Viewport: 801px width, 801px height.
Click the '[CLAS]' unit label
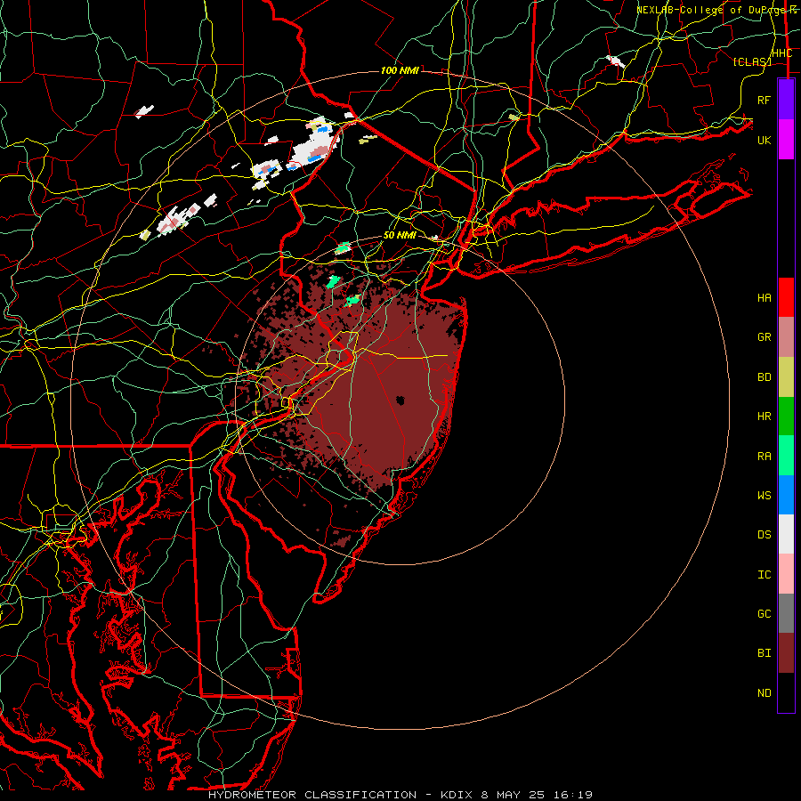tap(752, 61)
